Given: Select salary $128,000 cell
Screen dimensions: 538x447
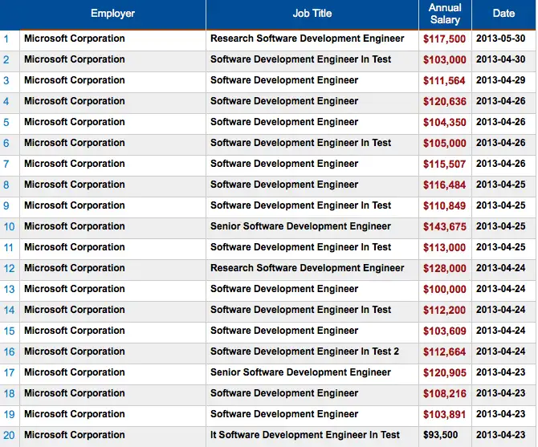Looking at the screenshot, I should point(444,269).
